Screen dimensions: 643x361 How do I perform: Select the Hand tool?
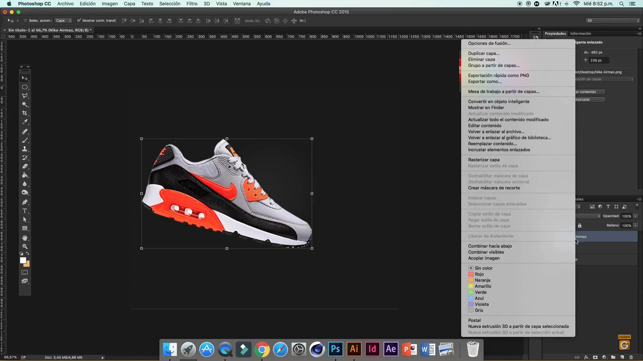click(x=25, y=238)
